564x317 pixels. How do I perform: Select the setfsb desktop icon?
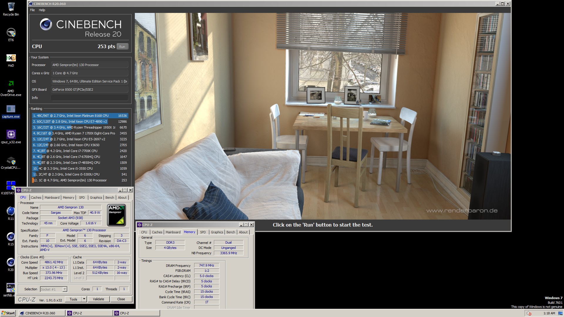[x=9, y=290]
